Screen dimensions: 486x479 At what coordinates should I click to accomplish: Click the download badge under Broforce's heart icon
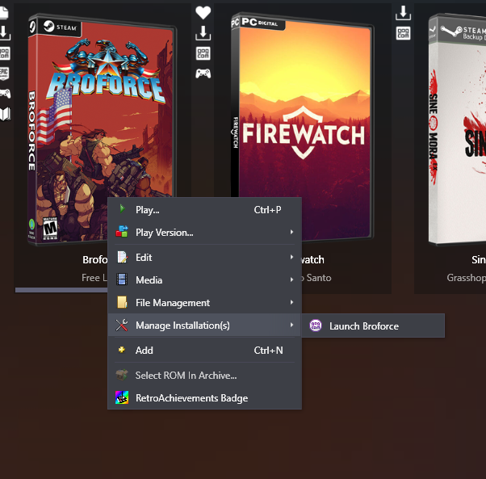click(x=203, y=33)
